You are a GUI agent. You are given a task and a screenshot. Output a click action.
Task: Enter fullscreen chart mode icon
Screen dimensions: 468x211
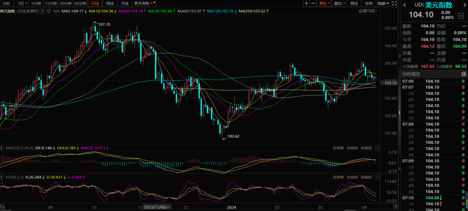[x=394, y=3]
